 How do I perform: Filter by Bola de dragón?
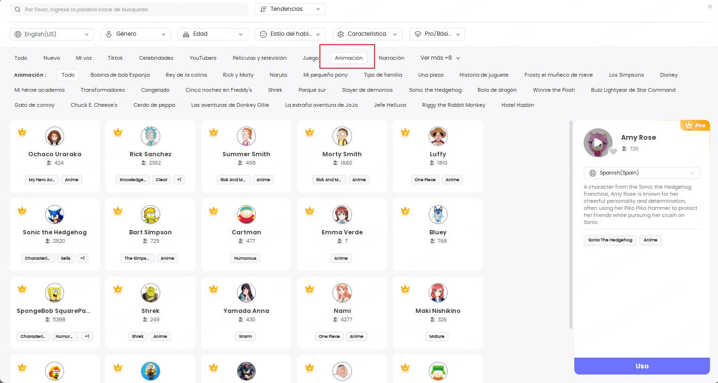coord(497,90)
